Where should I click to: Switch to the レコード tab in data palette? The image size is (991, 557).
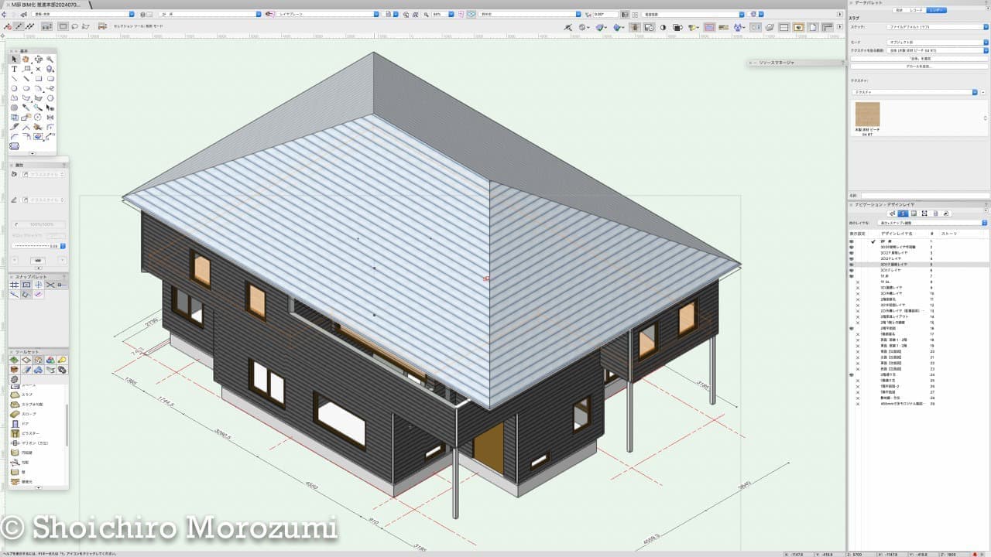[915, 10]
